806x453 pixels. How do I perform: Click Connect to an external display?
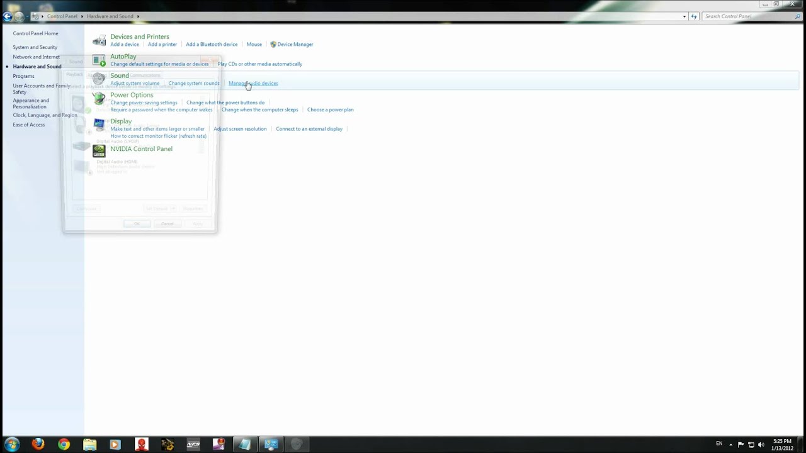[309, 129]
